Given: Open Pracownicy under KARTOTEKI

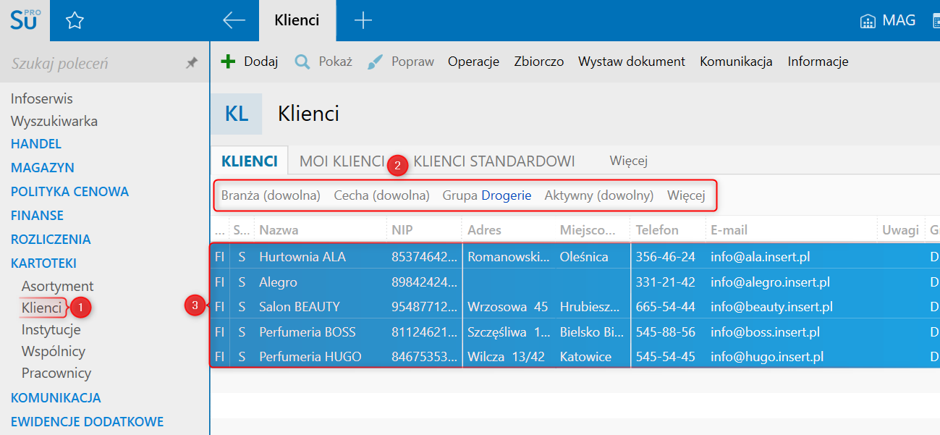Looking at the screenshot, I should coord(56,373).
